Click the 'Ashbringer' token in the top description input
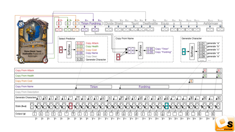Image resolution: width=235 pixels, height=132 pixels. (211, 24)
